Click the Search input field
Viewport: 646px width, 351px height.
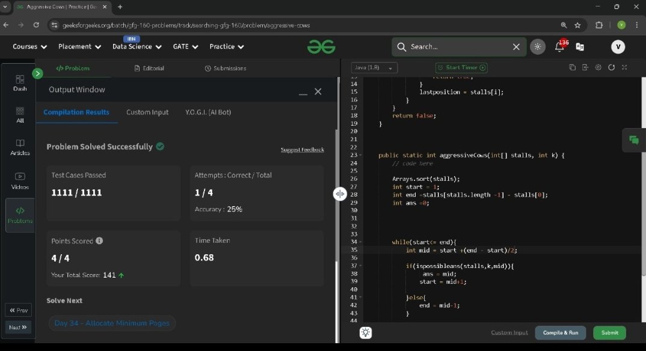[x=458, y=47]
